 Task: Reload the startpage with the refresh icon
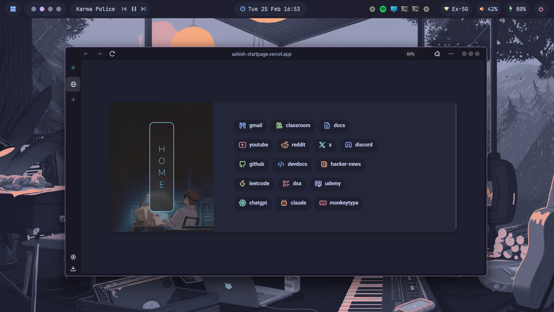coord(112,54)
